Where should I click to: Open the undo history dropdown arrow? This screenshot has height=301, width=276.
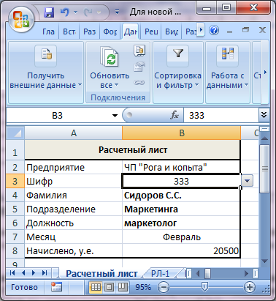pyautogui.click(x=75, y=12)
